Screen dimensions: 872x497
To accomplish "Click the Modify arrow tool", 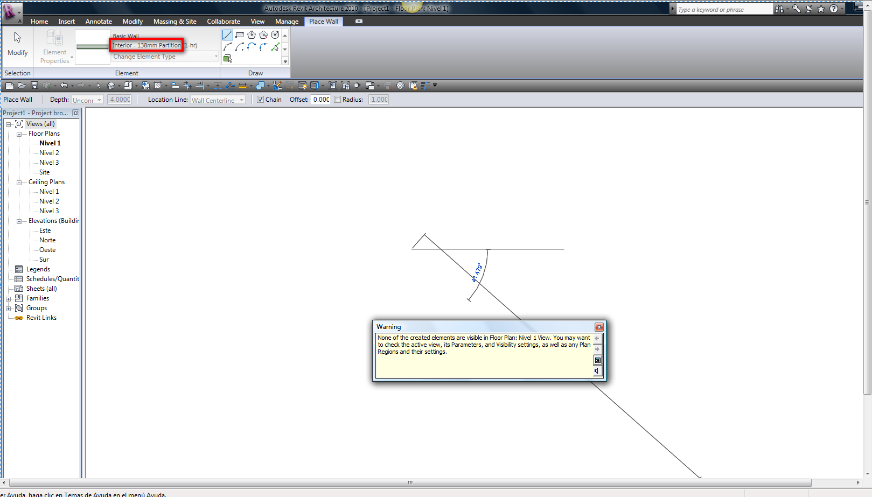I will coord(18,44).
